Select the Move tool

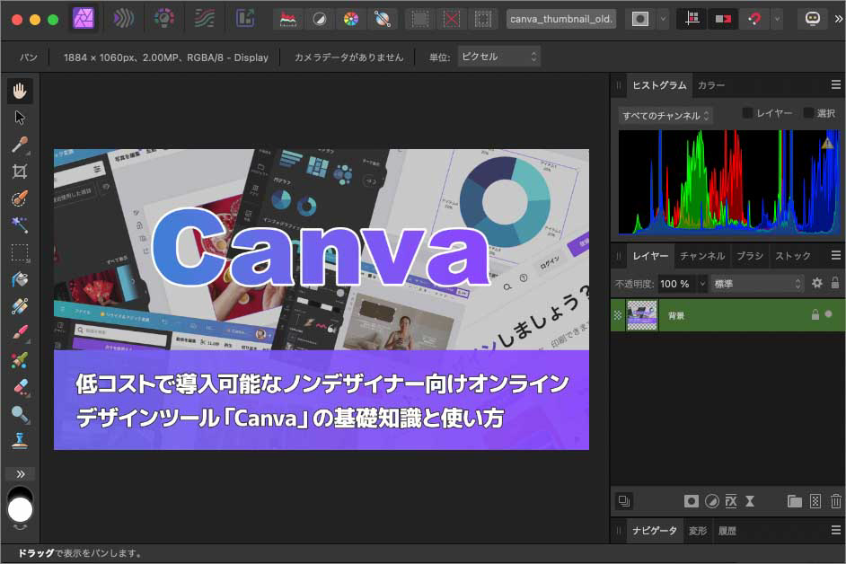pos(19,117)
